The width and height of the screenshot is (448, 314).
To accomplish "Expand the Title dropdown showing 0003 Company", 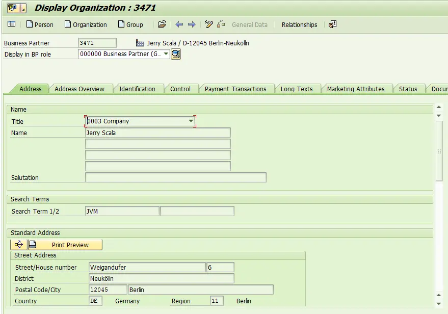I will pyautogui.click(x=191, y=121).
